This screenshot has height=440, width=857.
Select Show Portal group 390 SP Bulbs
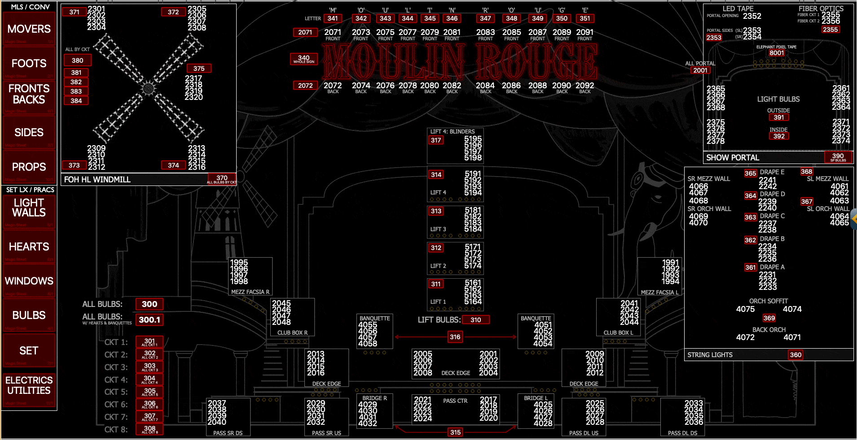(838, 157)
